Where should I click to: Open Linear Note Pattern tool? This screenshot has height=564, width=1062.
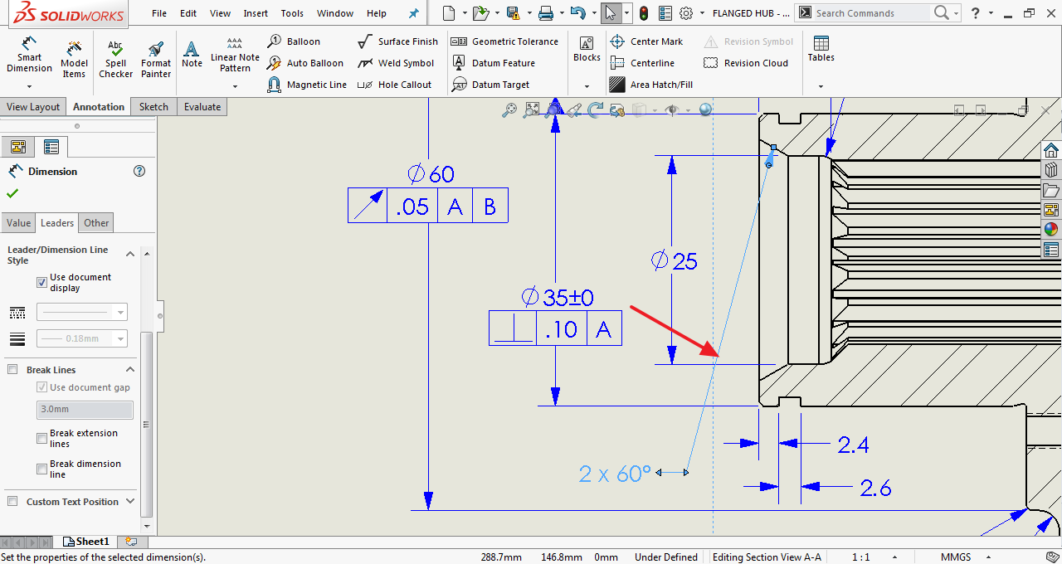point(235,55)
